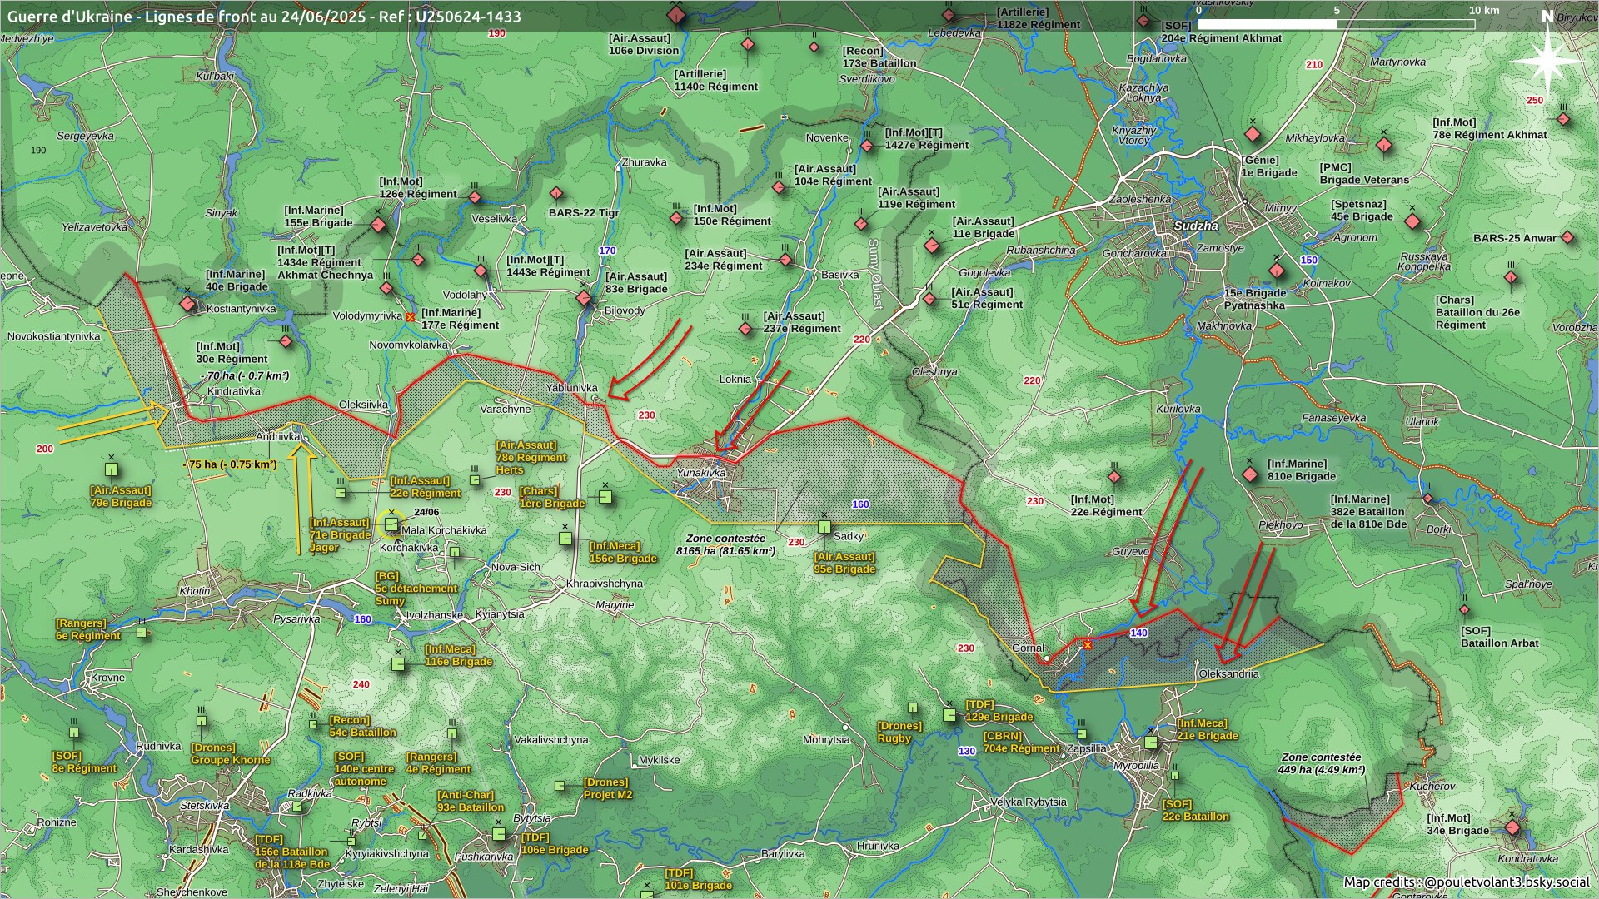Click the 156e Brigade mechanized green marker

(x=565, y=539)
